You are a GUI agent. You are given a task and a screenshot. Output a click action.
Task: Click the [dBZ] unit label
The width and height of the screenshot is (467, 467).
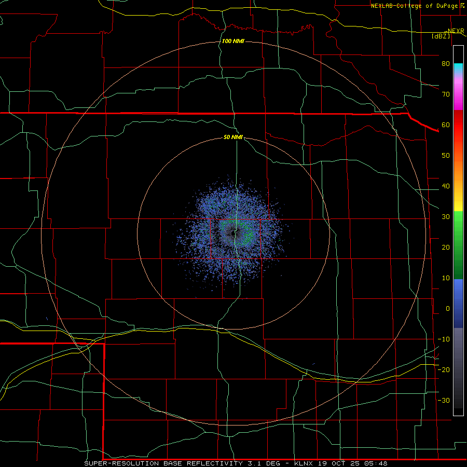[441, 36]
